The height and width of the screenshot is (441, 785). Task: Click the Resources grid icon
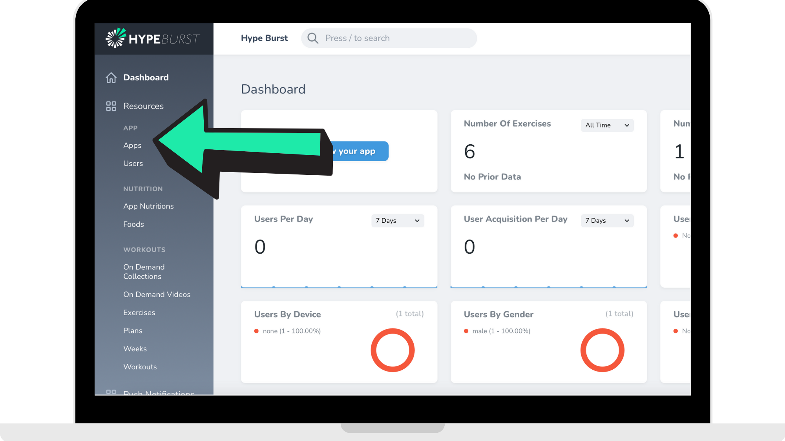111,106
